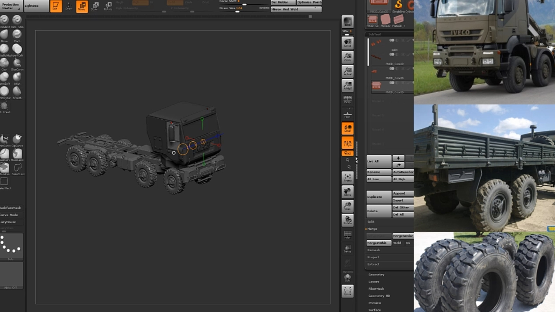Viewport: 555px width, 312px height.
Task: Click the Duplicate subtool button
Action: click(379, 197)
